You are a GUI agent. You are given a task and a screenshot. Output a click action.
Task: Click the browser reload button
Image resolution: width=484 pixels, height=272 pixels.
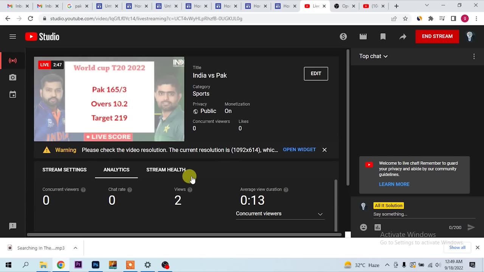(30, 19)
